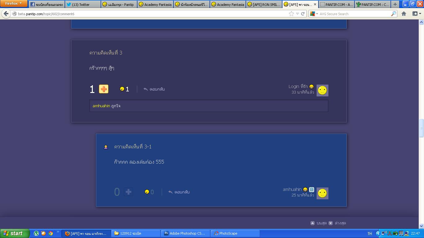This screenshot has height=238, width=424.
Task: Switch to the (13) Twitter tab
Action: [x=83, y=4]
